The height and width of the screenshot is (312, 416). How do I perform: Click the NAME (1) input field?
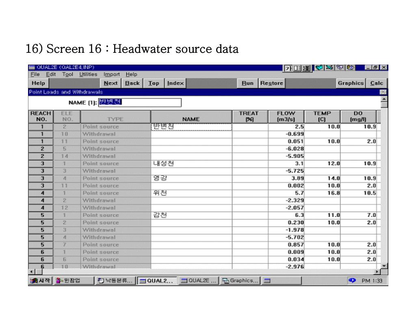(x=140, y=102)
